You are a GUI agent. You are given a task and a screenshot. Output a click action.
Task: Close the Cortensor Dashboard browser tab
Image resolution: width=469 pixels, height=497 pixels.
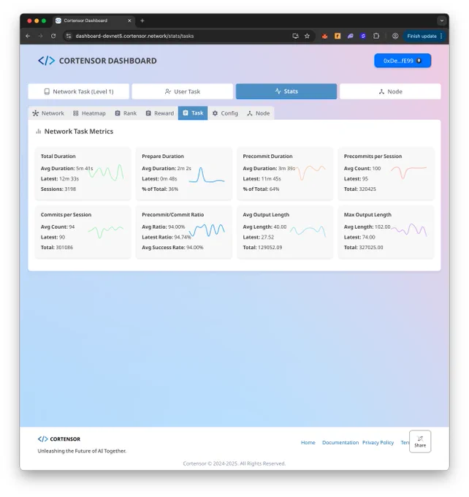click(129, 20)
